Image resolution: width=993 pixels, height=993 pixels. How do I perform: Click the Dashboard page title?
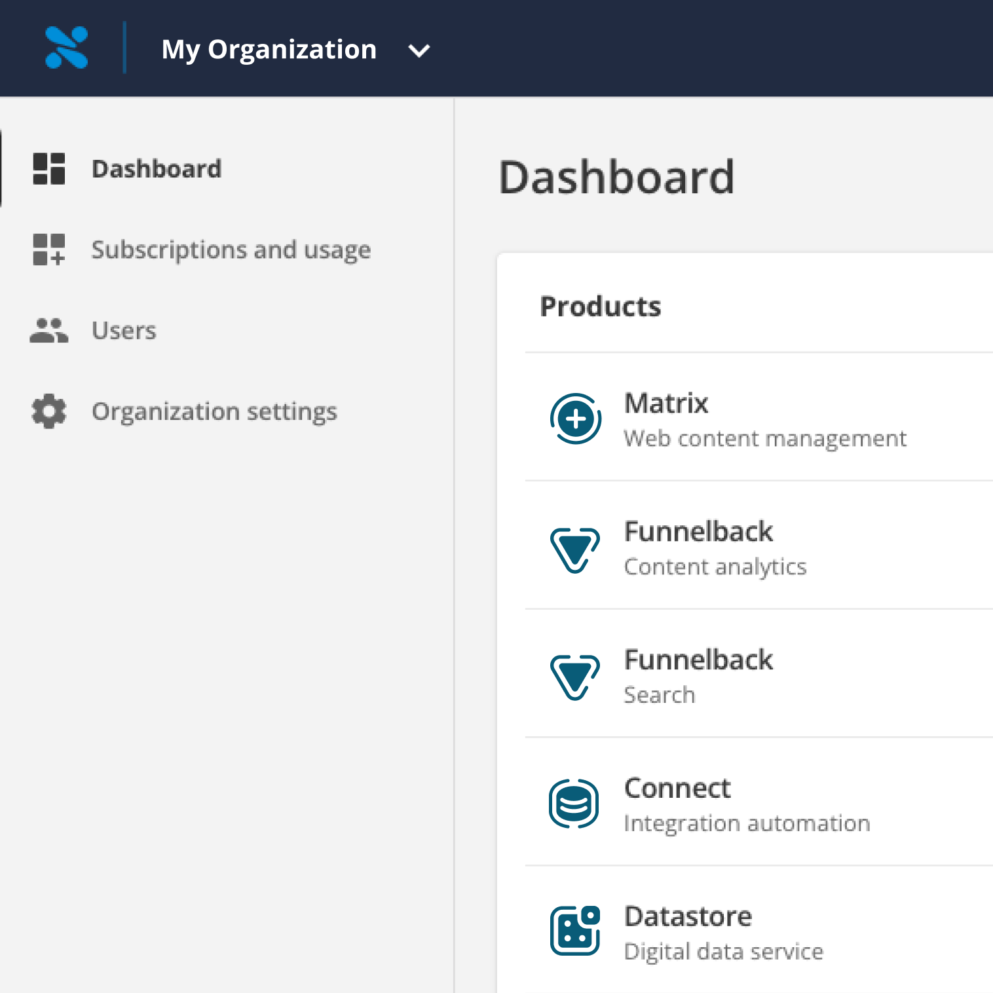click(616, 177)
